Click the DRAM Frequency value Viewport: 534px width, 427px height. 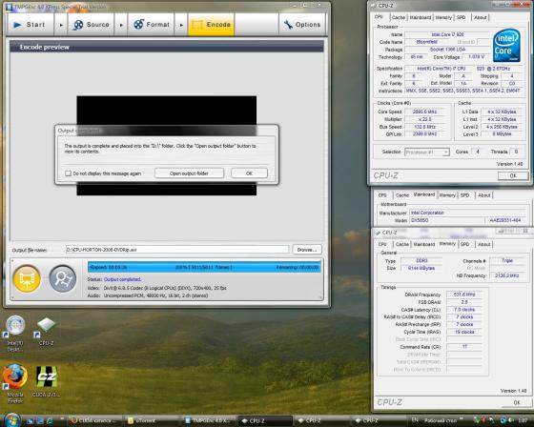click(x=464, y=295)
